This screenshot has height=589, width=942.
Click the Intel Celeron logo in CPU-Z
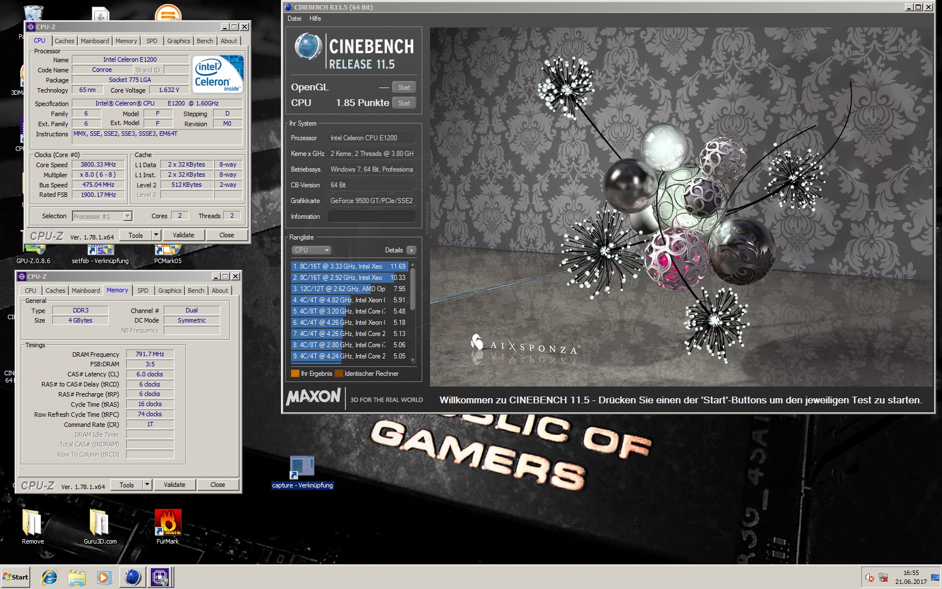(x=218, y=73)
